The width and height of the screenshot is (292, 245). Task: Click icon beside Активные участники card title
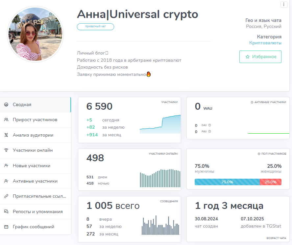click(x=252, y=102)
